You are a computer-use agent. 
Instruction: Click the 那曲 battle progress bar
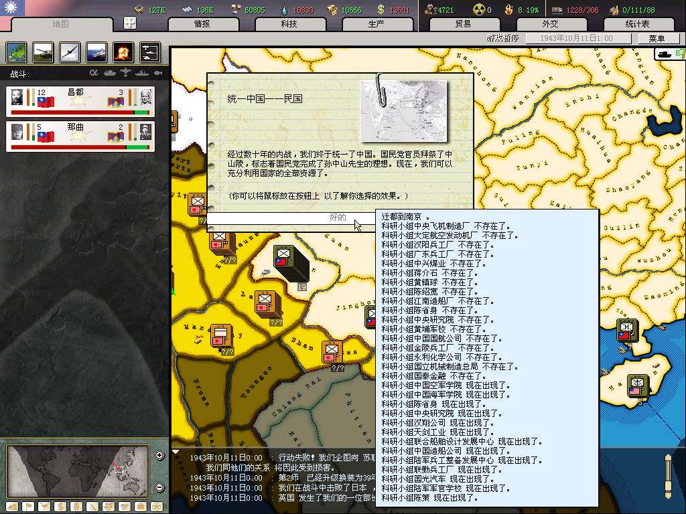pyautogui.click(x=80, y=147)
